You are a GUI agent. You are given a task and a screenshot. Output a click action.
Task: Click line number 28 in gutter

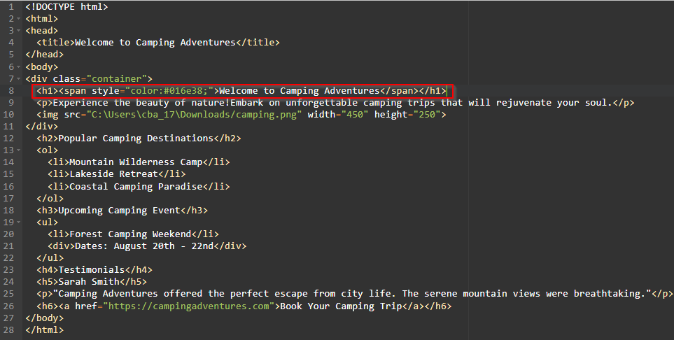click(x=8, y=330)
